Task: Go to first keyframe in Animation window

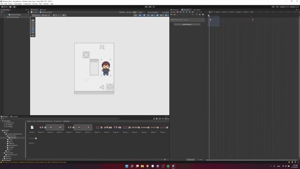Action: (180, 12)
